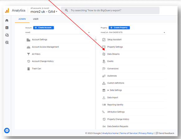Click Send feedback in footer
This screenshot has width=181, height=139.
pyautogui.click(x=165, y=133)
